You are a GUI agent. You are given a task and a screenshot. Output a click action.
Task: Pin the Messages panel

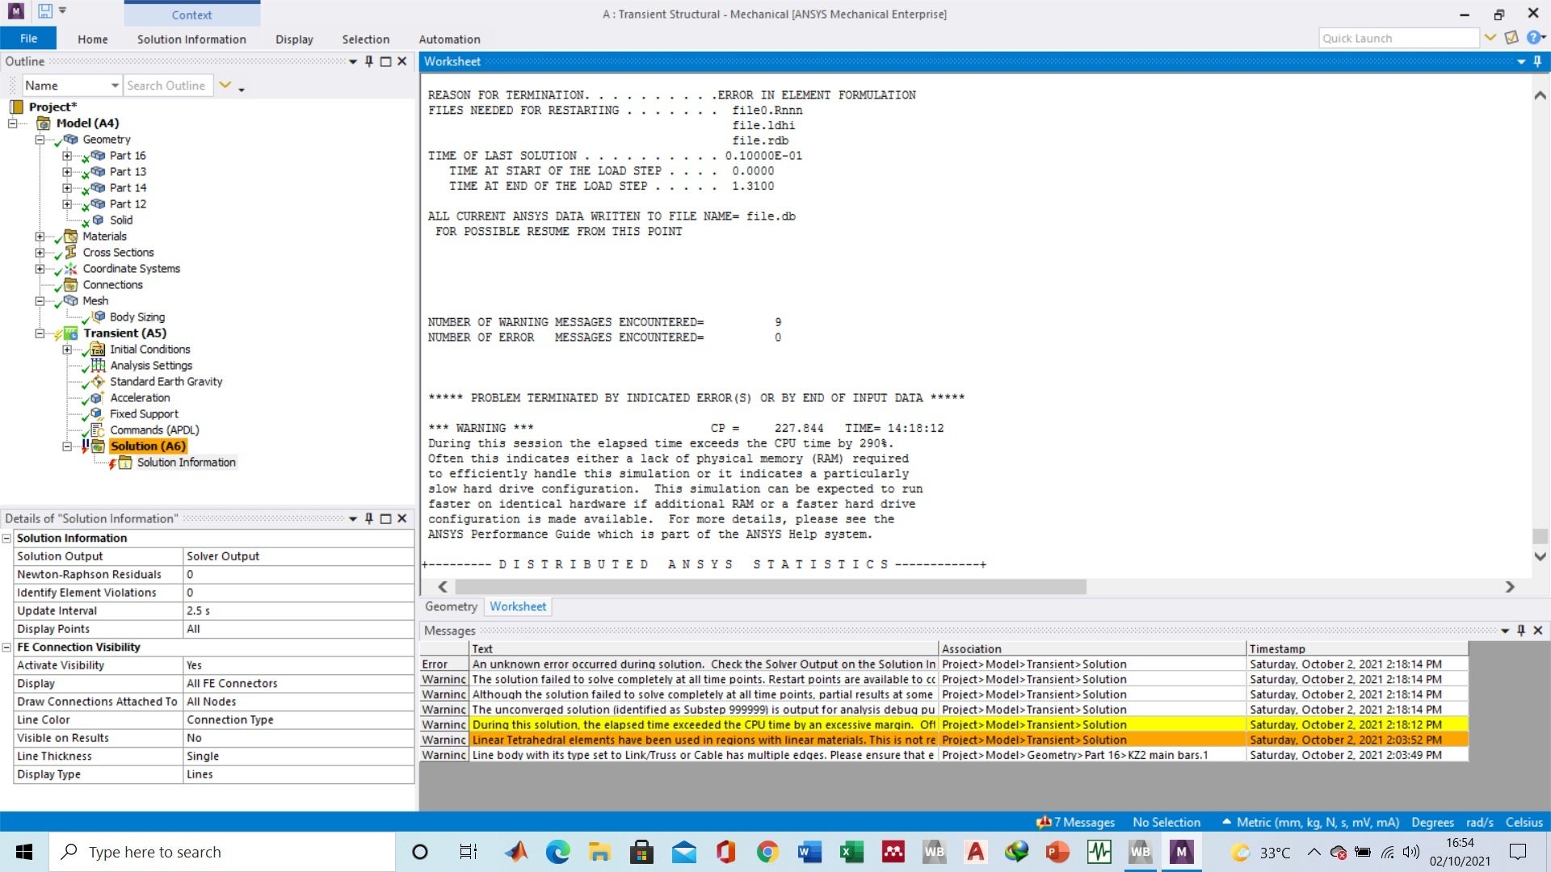pos(1520,631)
